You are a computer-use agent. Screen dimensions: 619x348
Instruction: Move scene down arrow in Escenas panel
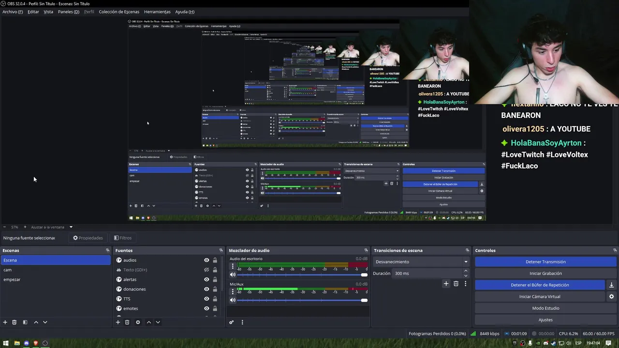[x=45, y=322]
